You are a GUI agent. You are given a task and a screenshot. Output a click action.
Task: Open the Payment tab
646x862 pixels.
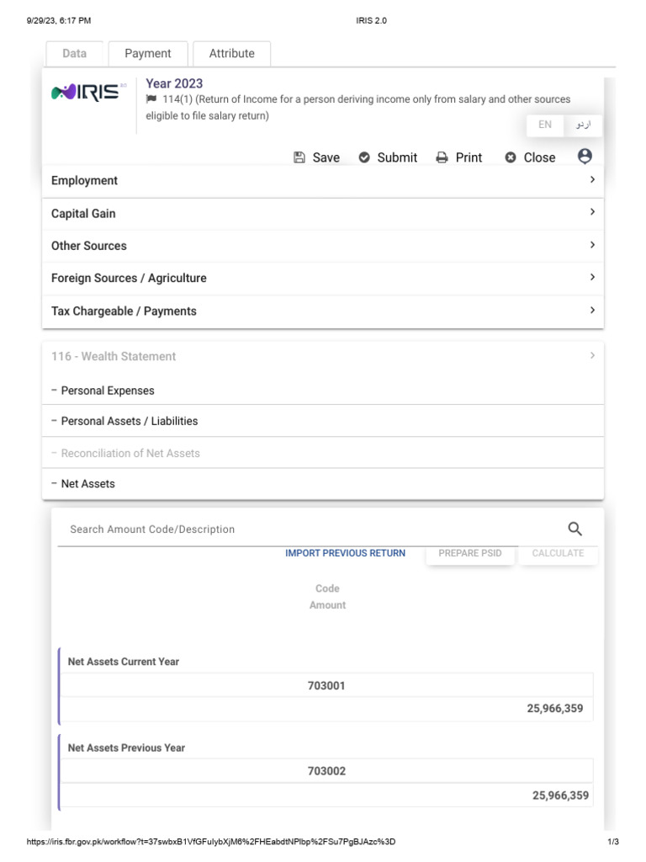point(148,53)
